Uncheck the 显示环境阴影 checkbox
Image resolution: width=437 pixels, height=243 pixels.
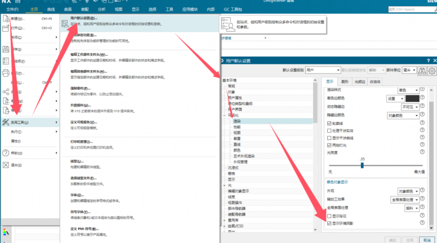coord(329,223)
